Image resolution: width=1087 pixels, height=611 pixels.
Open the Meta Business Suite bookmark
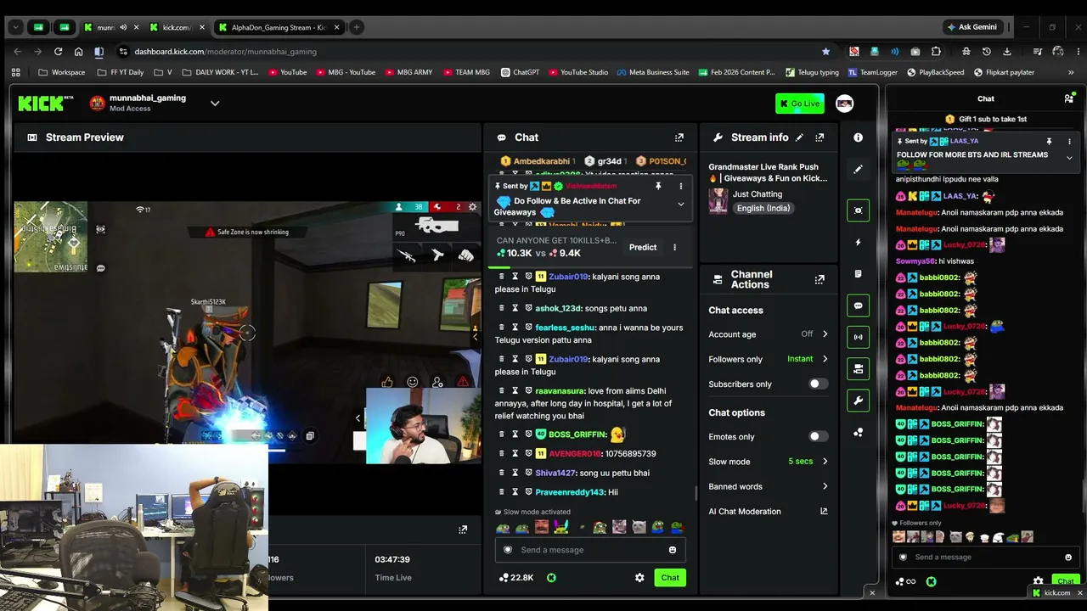click(652, 72)
